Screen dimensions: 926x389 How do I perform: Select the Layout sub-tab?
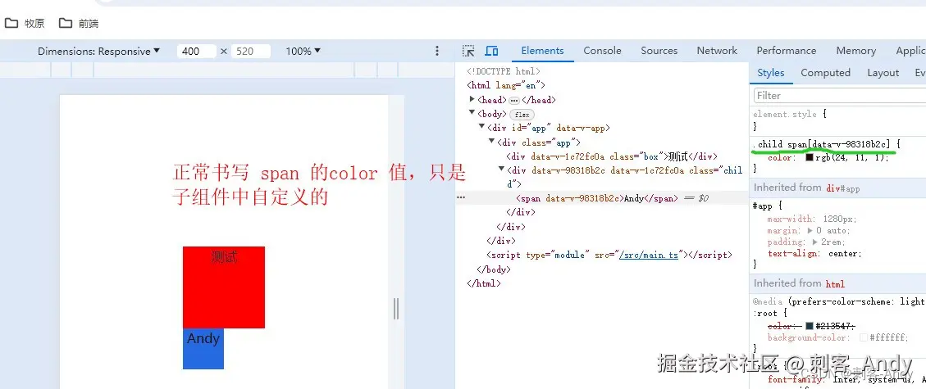click(883, 73)
